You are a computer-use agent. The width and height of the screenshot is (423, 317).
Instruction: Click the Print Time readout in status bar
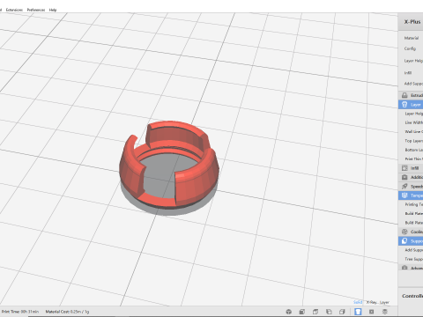tap(20, 312)
